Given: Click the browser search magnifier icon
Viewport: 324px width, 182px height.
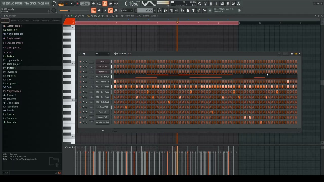Looking at the screenshot, I should pyautogui.click(x=59, y=173).
